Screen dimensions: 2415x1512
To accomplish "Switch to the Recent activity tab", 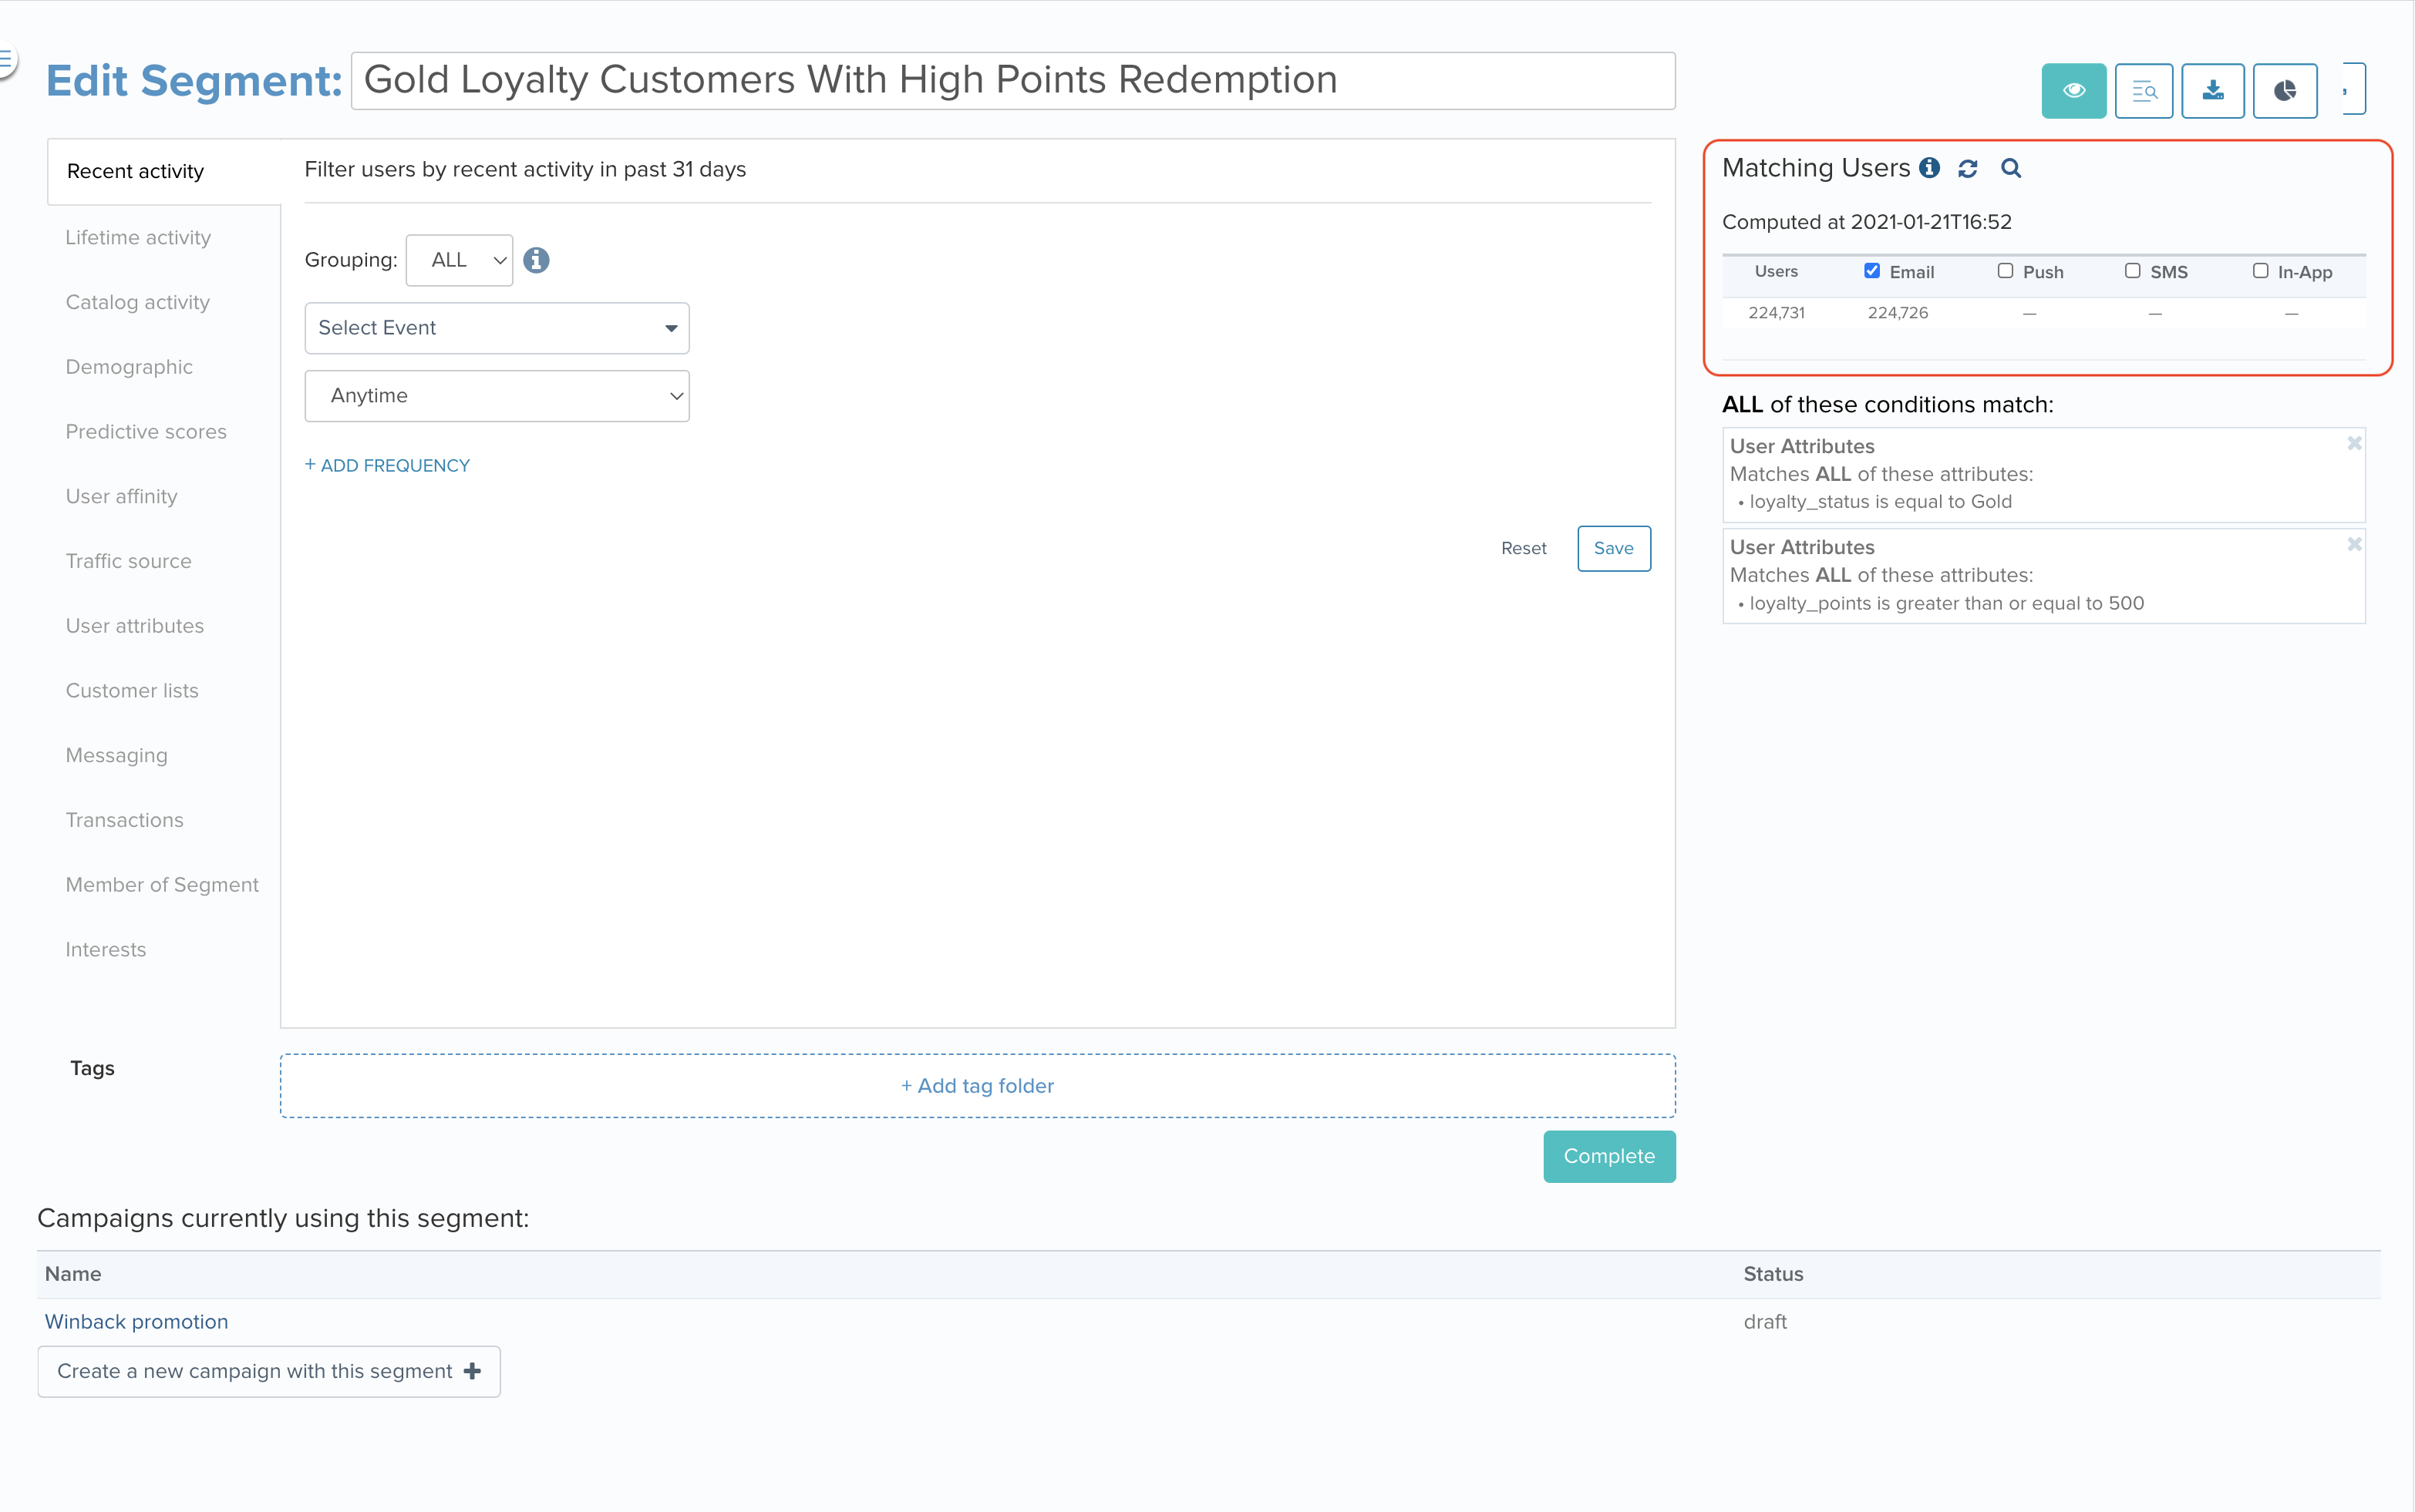I will (x=134, y=170).
